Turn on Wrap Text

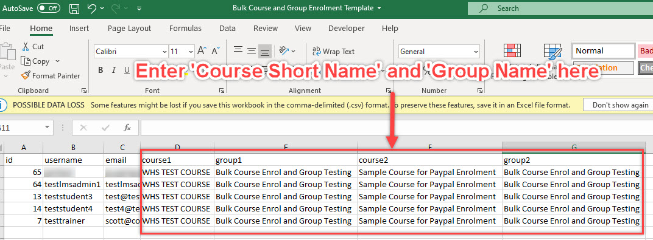point(333,52)
